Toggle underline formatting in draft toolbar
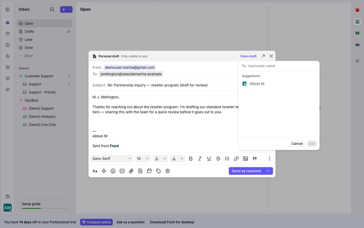364x228 pixels. pyautogui.click(x=209, y=158)
